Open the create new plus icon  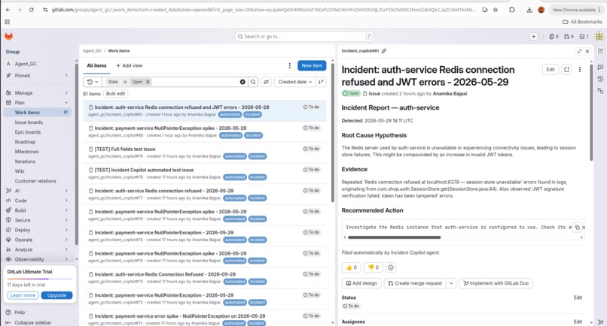(533, 36)
